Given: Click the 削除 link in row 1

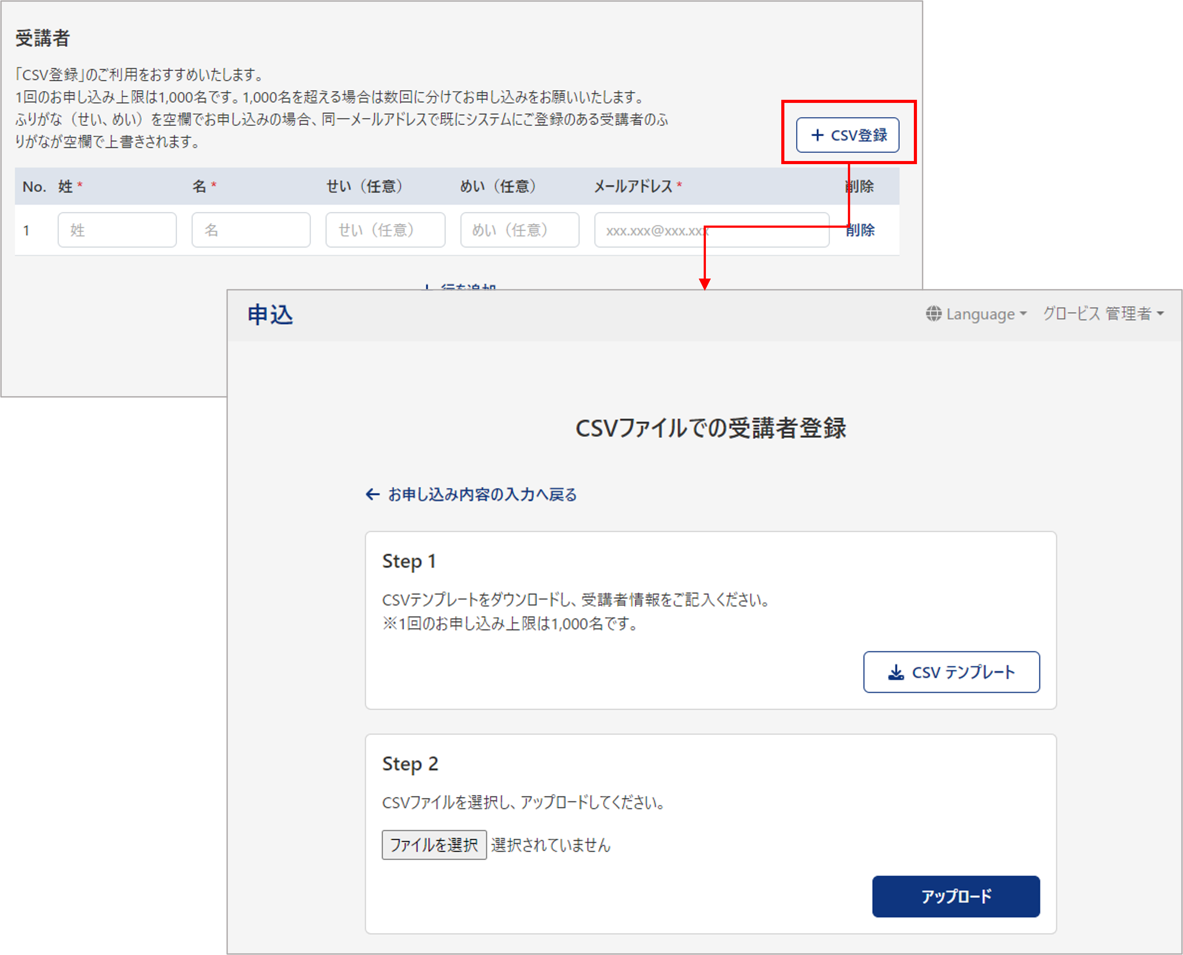Looking at the screenshot, I should click(x=860, y=230).
